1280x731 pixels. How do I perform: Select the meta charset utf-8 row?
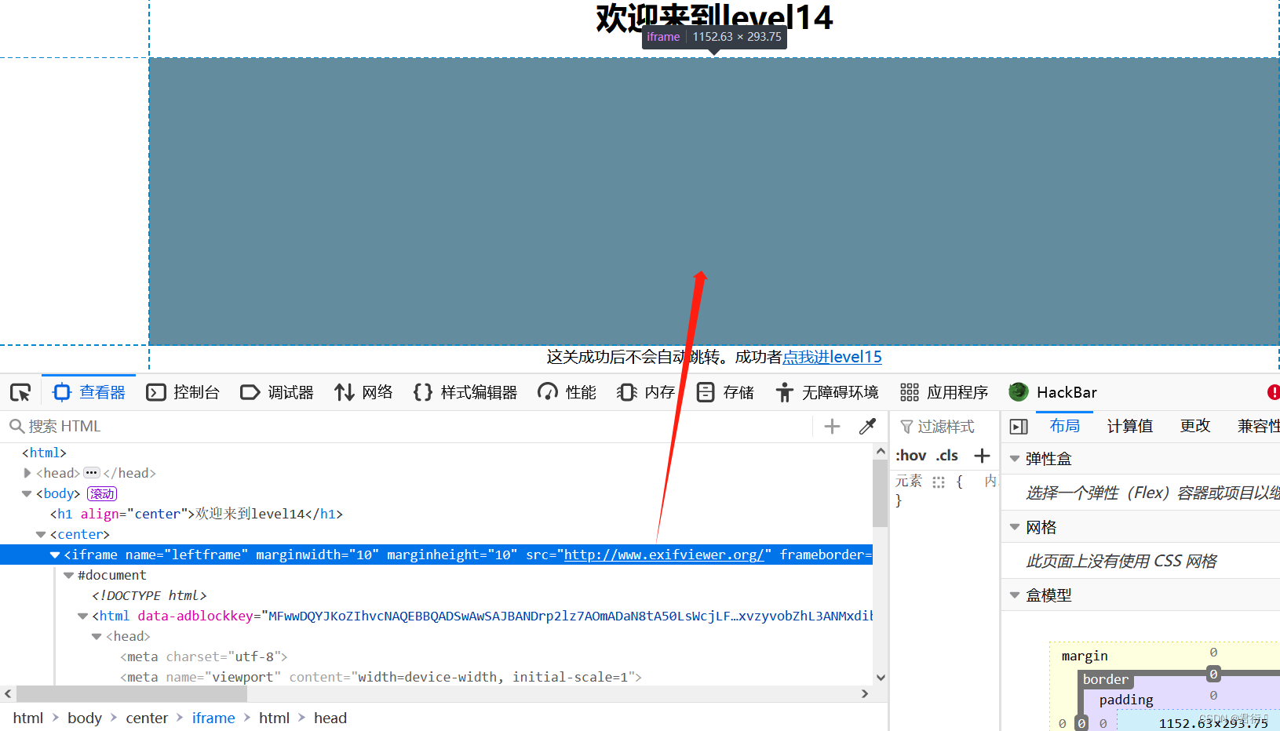pos(436,656)
